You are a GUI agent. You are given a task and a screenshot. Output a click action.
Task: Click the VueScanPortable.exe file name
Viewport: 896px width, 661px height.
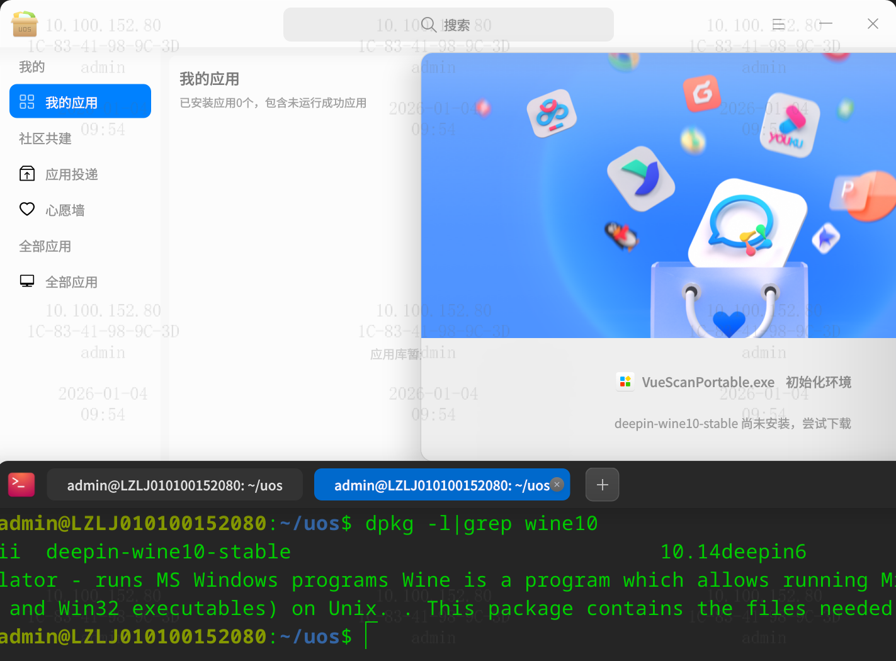pos(708,382)
